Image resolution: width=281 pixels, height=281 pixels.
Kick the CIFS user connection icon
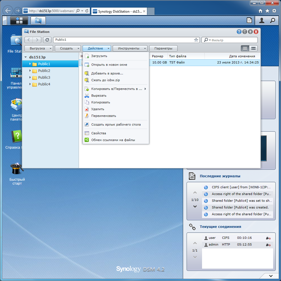268,238
